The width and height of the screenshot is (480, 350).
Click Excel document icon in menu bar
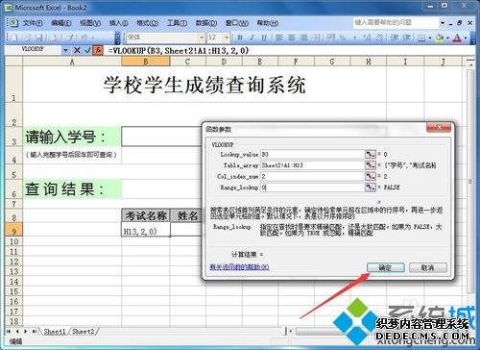12,23
